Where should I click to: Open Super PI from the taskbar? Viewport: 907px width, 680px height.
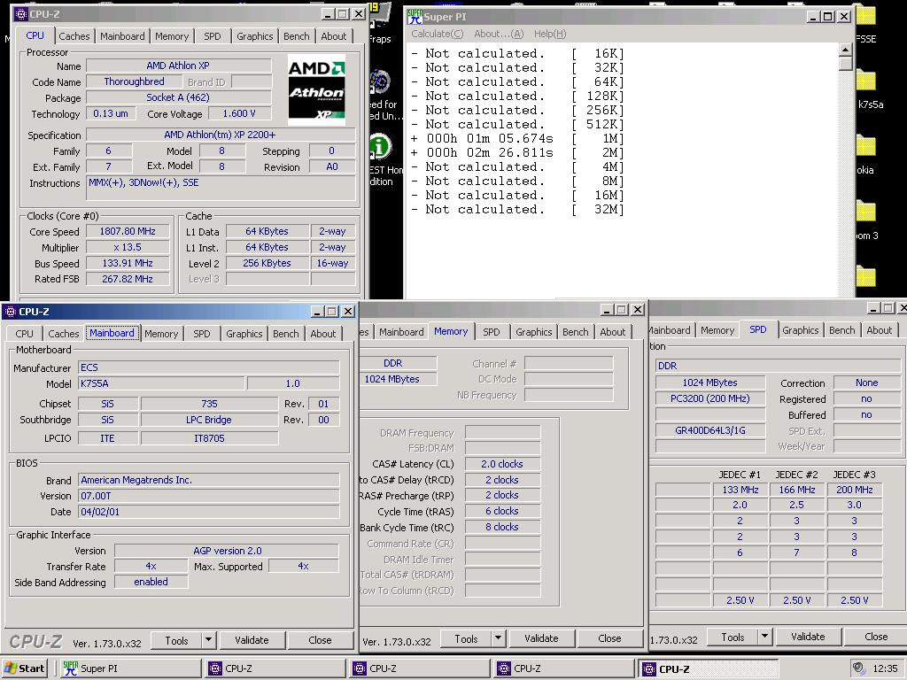(x=132, y=668)
